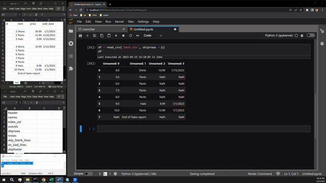Copy the selected cell in the notebook toolbar
The height and width of the screenshot is (183, 326).
[102, 36]
